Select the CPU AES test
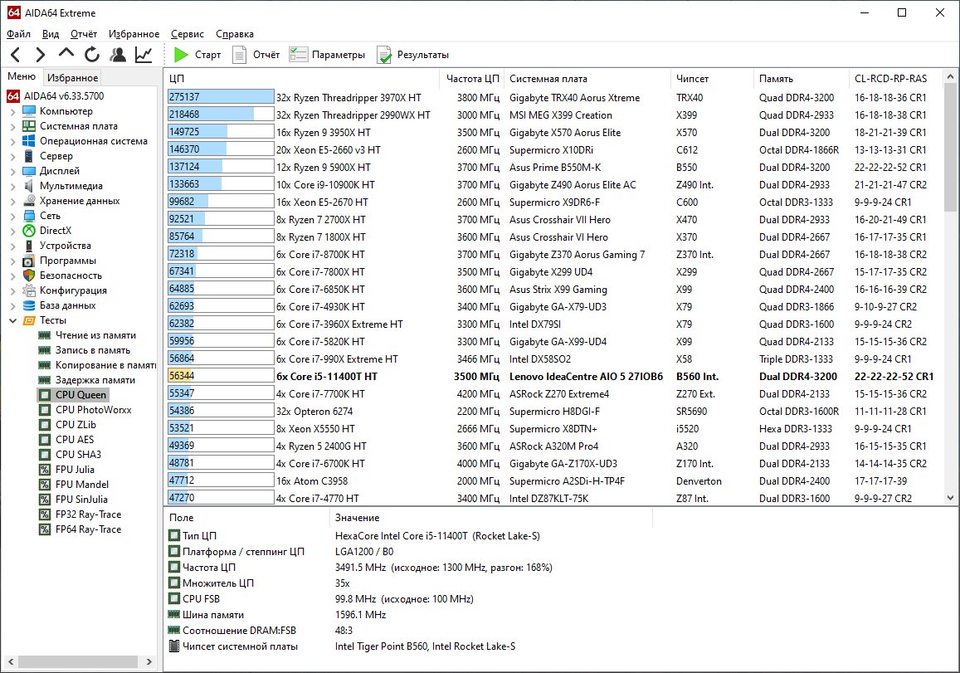This screenshot has width=960, height=673. click(x=75, y=440)
